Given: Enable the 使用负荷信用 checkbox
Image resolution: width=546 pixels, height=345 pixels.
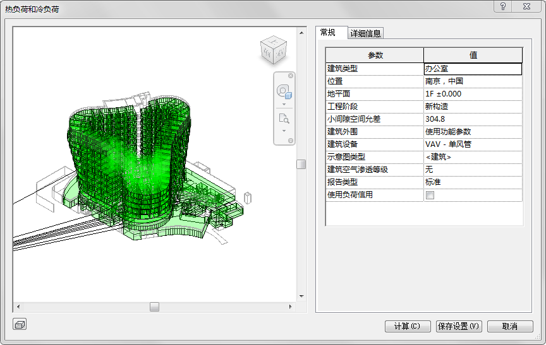Looking at the screenshot, I should click(430, 195).
